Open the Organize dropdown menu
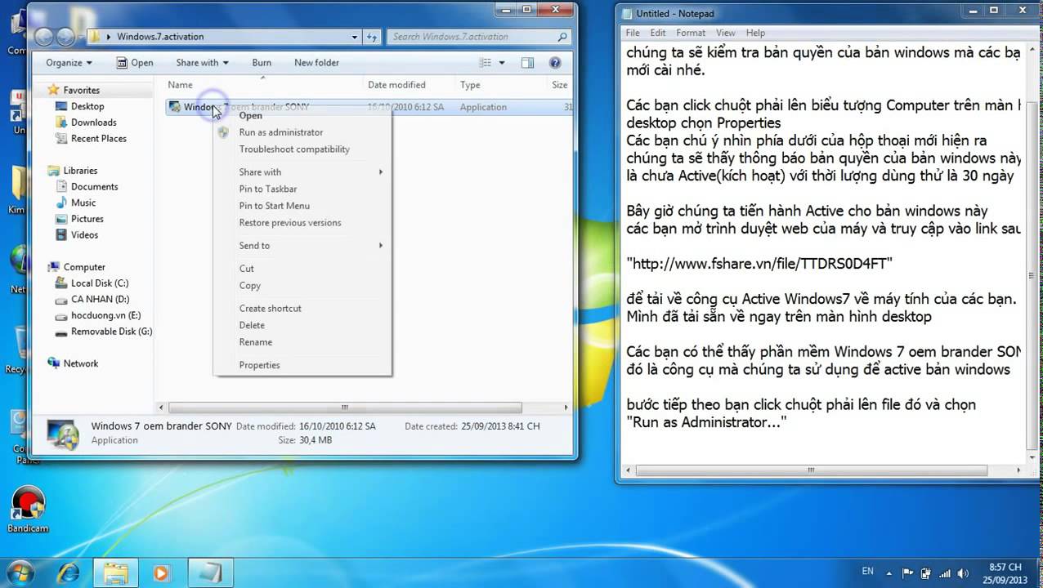Screen dimensions: 1043x588 point(69,63)
